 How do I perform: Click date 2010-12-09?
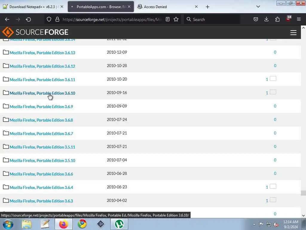117,52
